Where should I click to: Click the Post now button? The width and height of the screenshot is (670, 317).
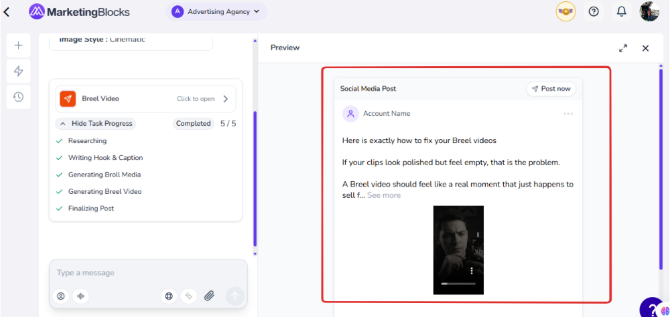[x=550, y=89]
